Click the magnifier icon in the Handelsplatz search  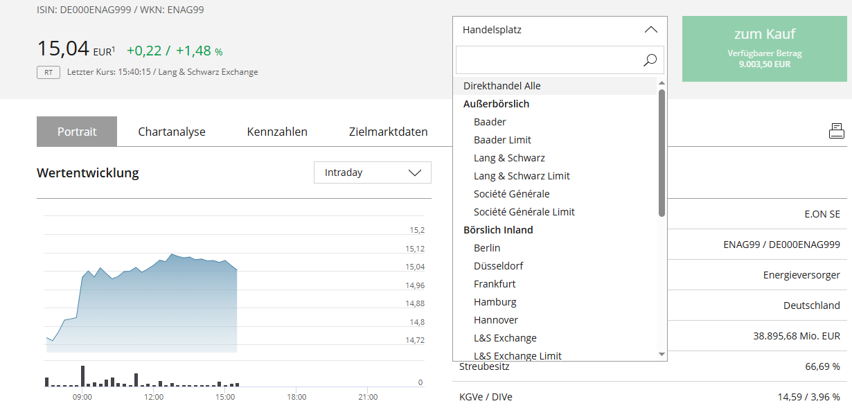pos(650,60)
